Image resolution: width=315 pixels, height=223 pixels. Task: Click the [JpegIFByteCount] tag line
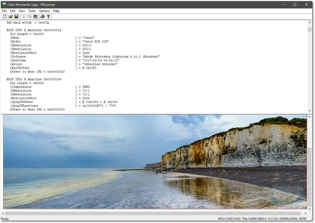coord(63,106)
